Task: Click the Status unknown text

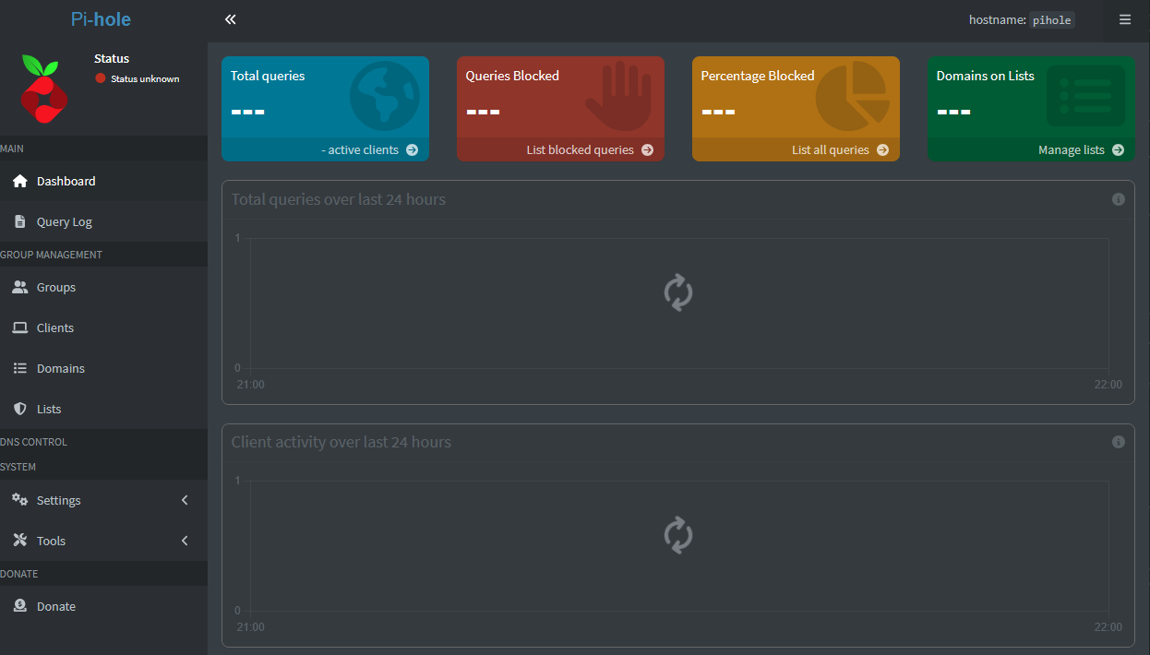Action: [145, 79]
